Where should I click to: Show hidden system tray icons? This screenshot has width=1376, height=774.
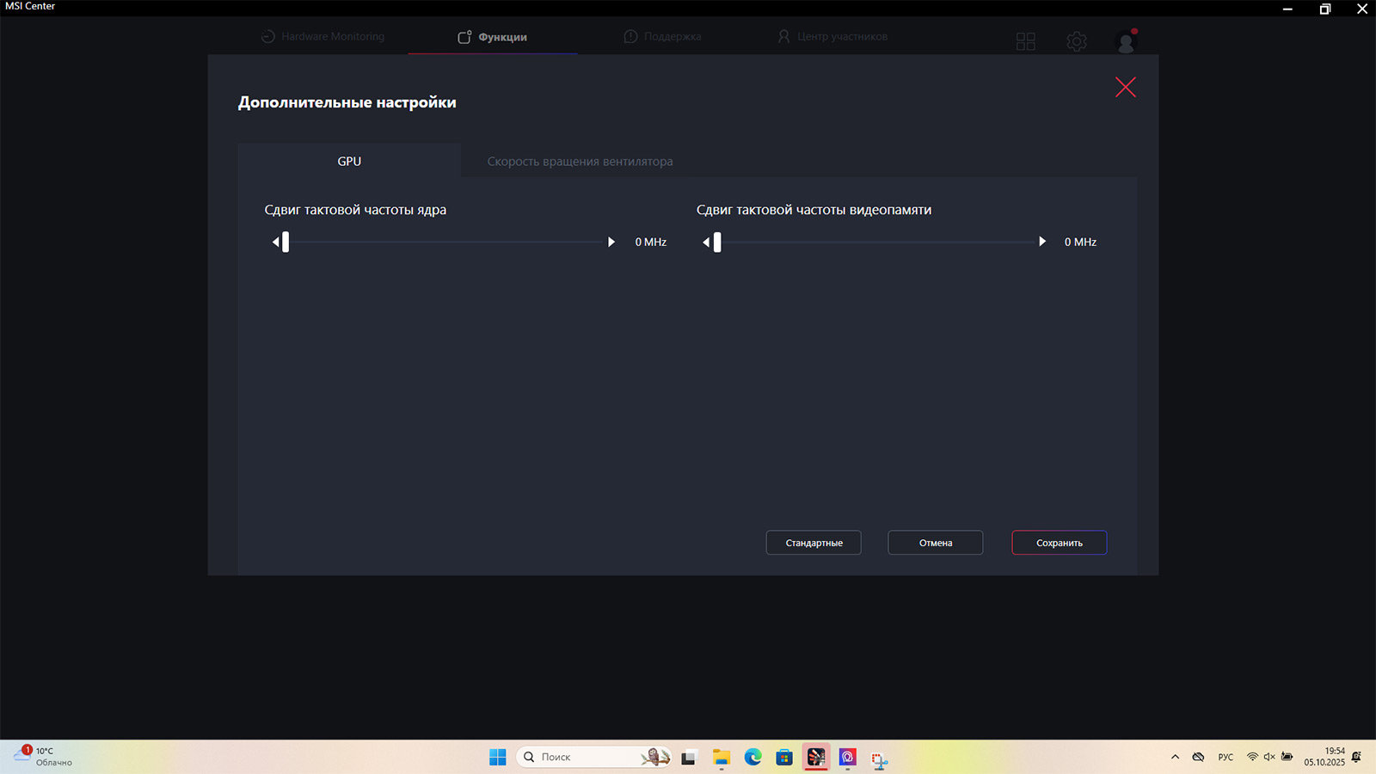point(1175,757)
